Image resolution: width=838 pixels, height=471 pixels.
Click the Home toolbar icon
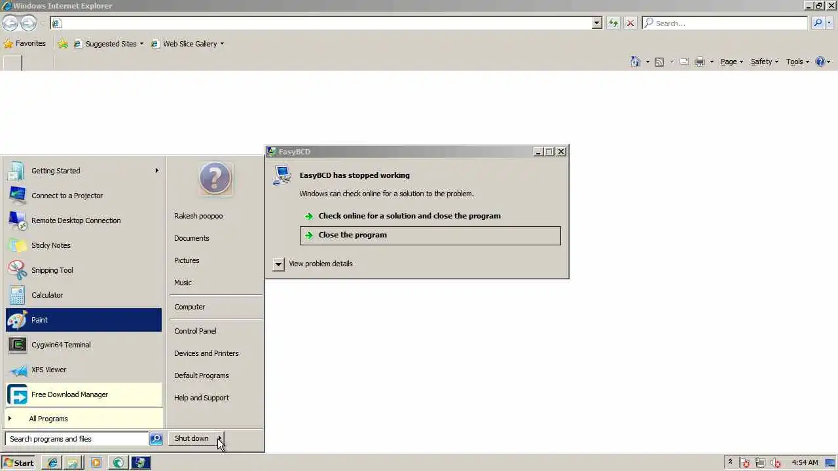[x=636, y=61]
